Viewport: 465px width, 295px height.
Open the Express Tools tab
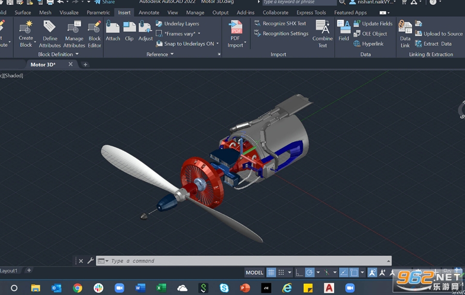coord(311,12)
